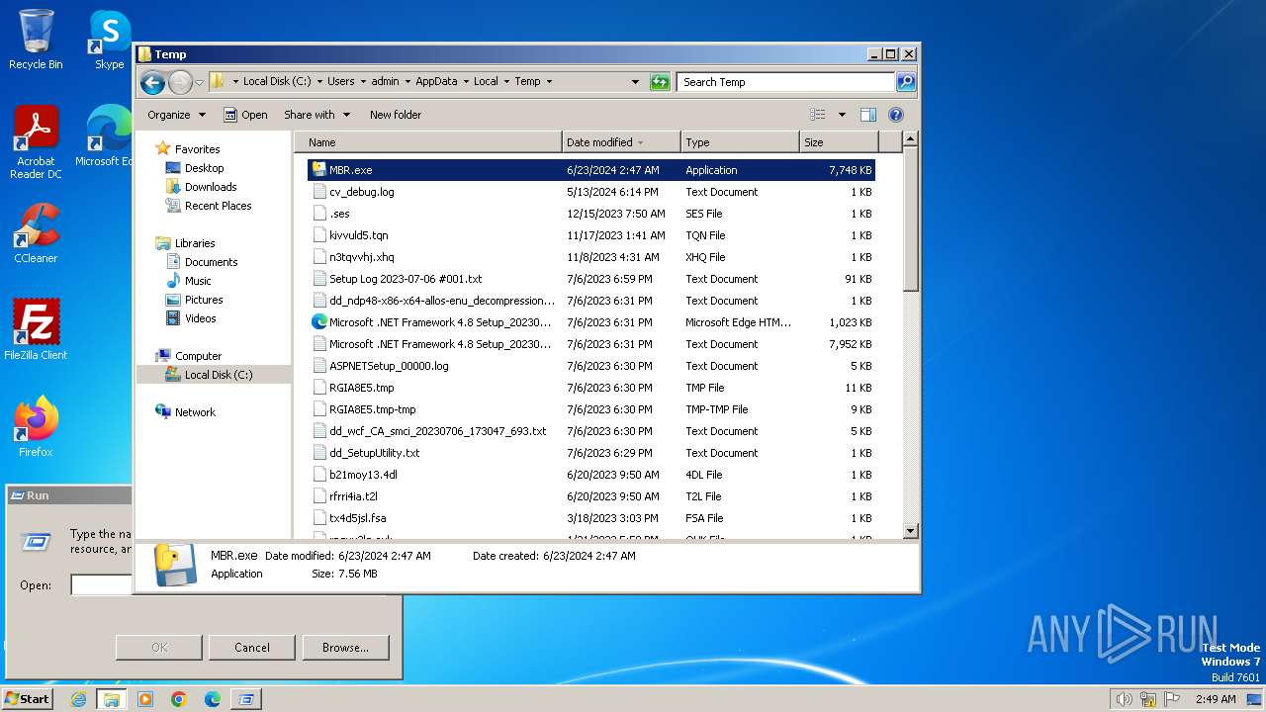
Task: Open Favorites in navigation pane
Action: coord(197,149)
